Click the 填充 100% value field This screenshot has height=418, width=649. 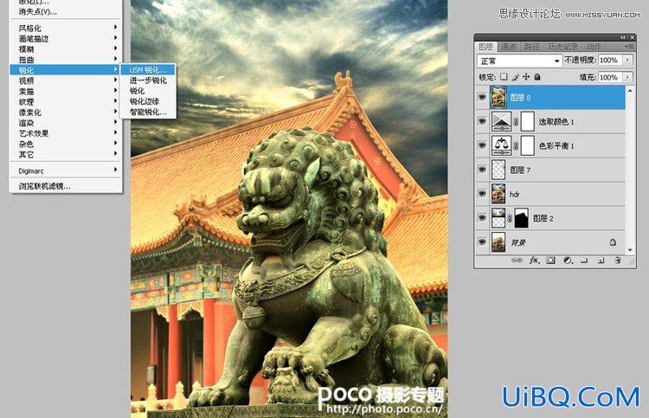611,77
